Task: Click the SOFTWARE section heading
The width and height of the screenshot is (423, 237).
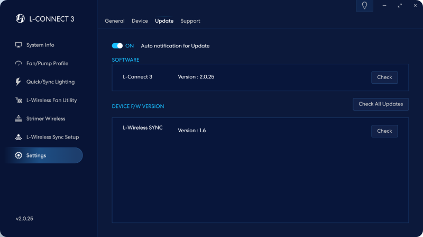Action: pyautogui.click(x=125, y=60)
